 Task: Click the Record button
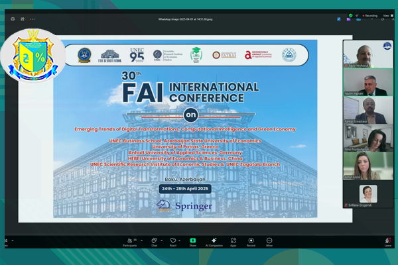click(x=251, y=242)
